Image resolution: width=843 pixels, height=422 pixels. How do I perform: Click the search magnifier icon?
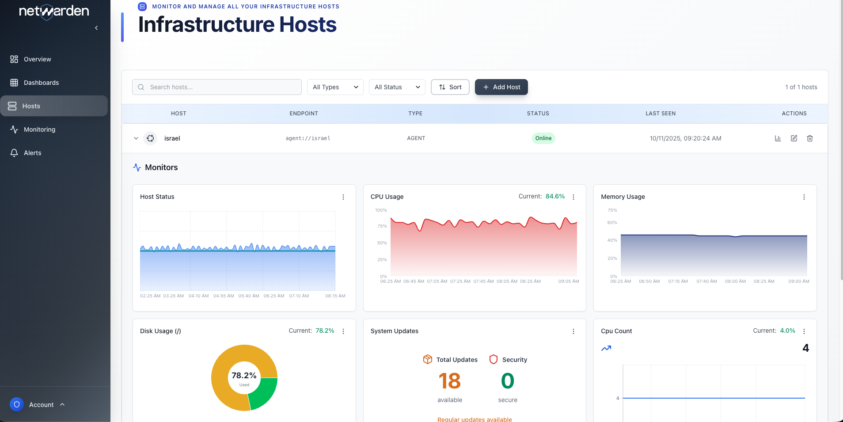click(x=141, y=87)
